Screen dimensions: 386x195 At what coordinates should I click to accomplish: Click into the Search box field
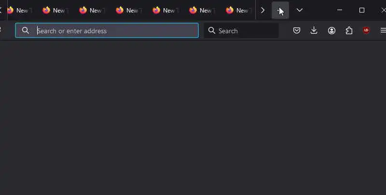(x=241, y=30)
